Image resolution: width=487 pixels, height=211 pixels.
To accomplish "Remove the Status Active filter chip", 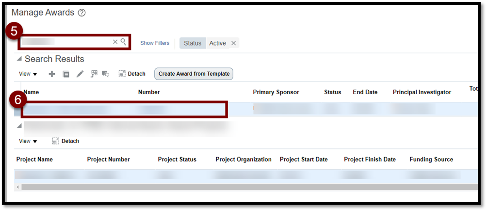I will (233, 43).
